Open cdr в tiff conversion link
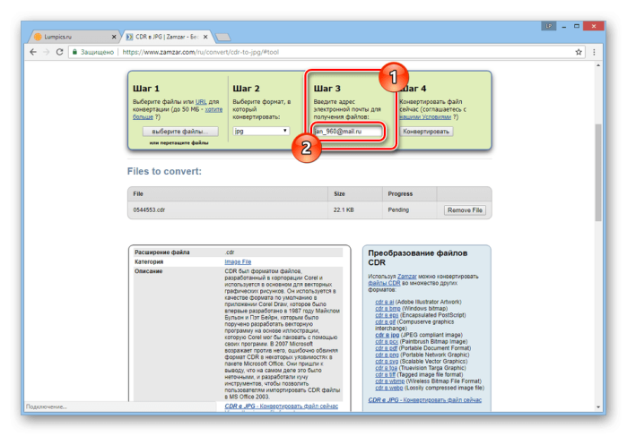This screenshot has width=627, height=436. 385,374
